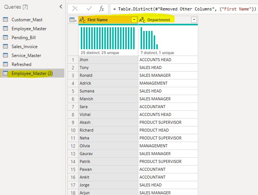
Task: Click the '7 distinct, 1 unique' label
Action: click(157, 53)
